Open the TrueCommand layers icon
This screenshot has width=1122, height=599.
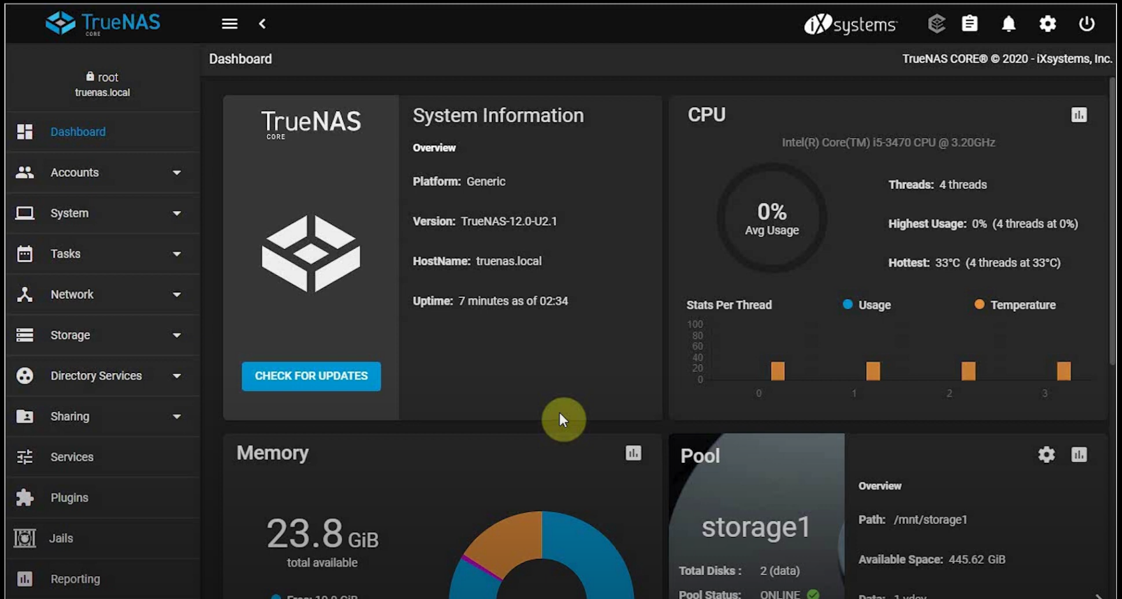[x=936, y=24]
